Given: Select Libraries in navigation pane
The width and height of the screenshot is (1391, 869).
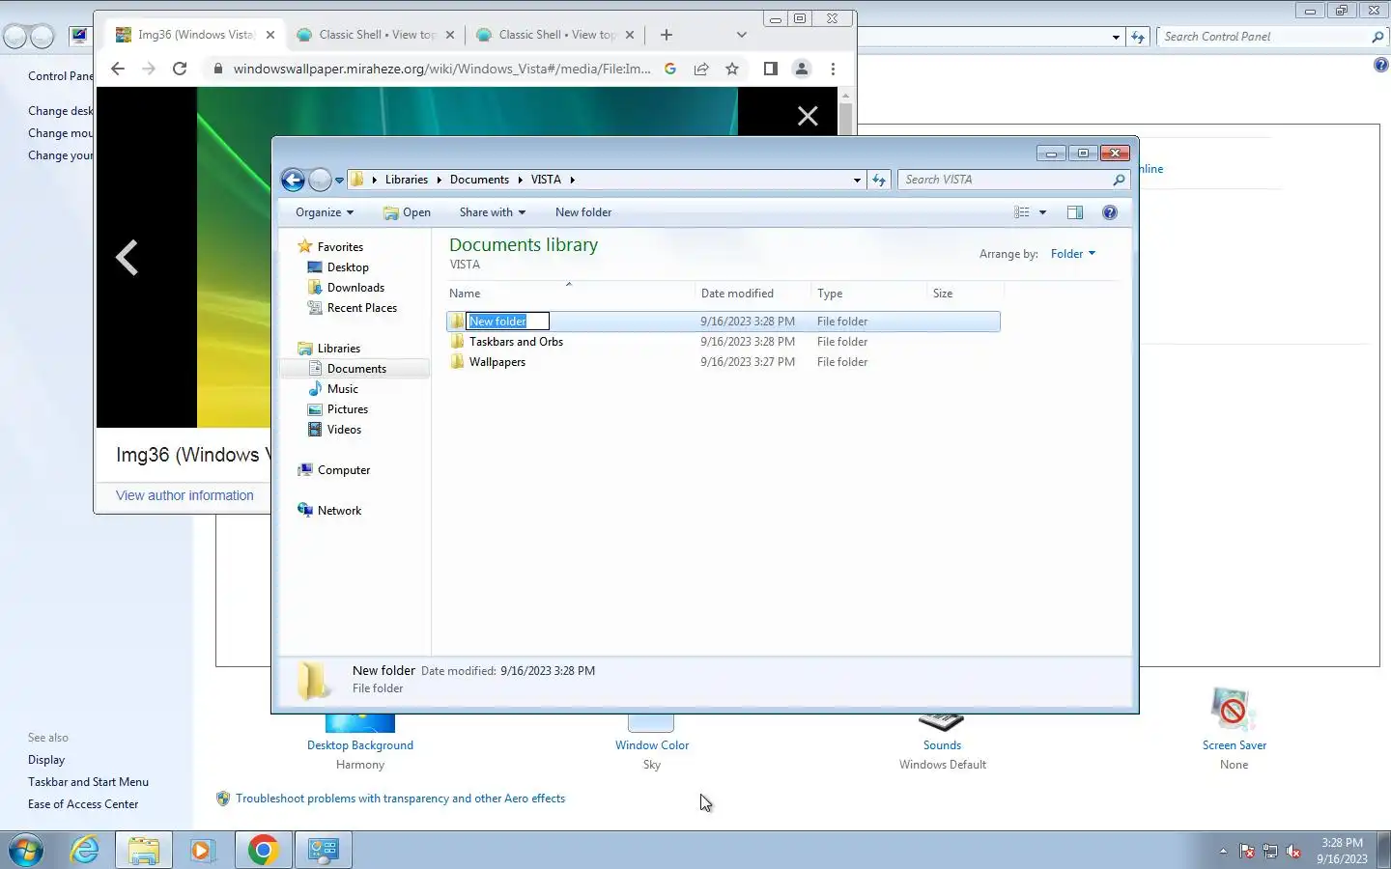Looking at the screenshot, I should [x=339, y=349].
